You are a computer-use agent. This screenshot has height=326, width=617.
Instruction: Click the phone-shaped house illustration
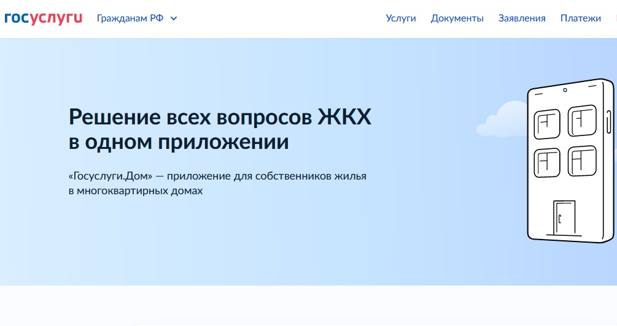click(x=570, y=161)
